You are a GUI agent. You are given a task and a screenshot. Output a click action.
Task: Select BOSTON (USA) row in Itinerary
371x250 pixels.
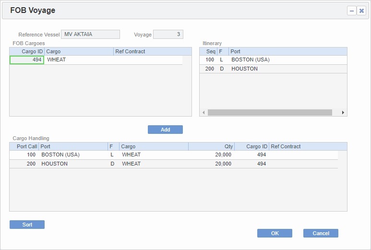pyautogui.click(x=251, y=60)
